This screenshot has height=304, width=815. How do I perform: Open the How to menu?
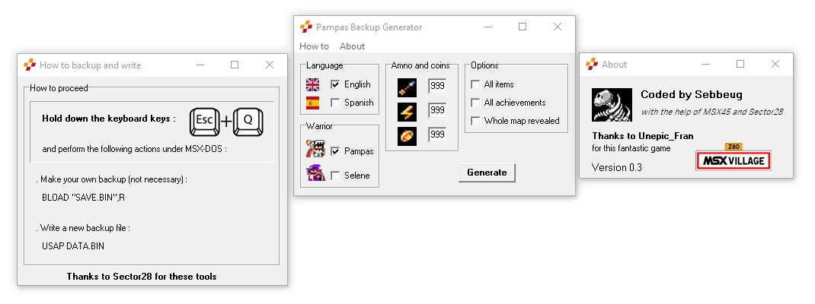314,46
